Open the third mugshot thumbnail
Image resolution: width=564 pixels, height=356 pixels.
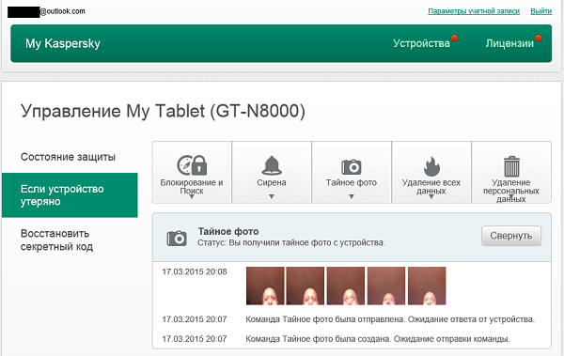(346, 286)
